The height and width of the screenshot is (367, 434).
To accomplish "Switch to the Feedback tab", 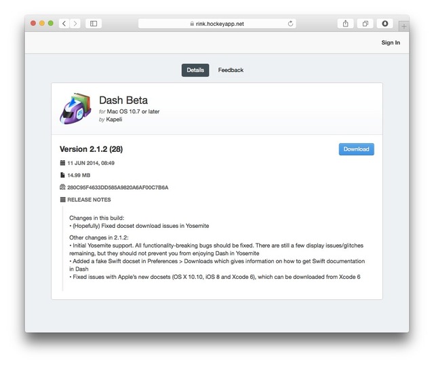I will (x=231, y=70).
